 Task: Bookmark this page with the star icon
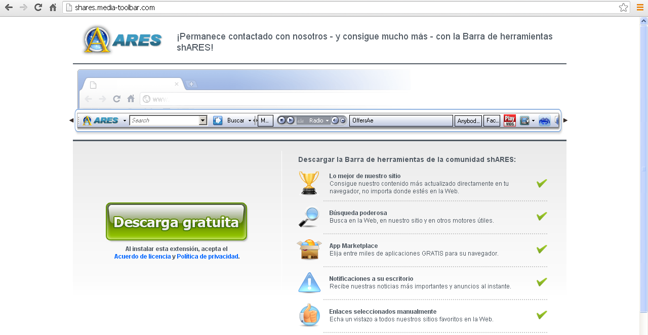623,8
